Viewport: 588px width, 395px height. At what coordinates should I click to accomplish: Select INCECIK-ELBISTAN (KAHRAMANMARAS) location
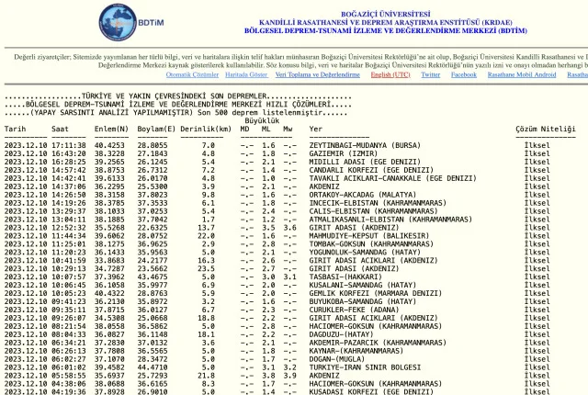click(x=378, y=203)
